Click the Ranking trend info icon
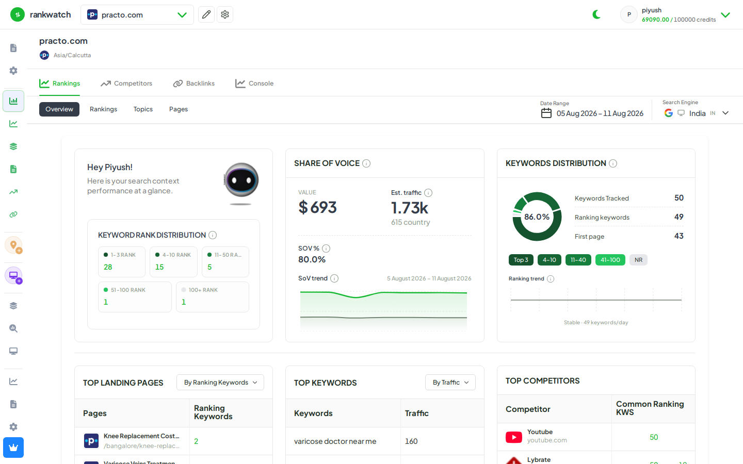 point(551,279)
